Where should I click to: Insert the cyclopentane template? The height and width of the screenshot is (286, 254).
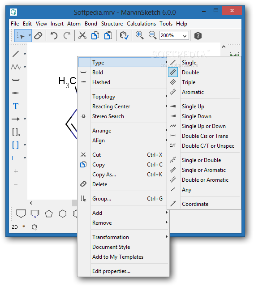(x=49, y=213)
